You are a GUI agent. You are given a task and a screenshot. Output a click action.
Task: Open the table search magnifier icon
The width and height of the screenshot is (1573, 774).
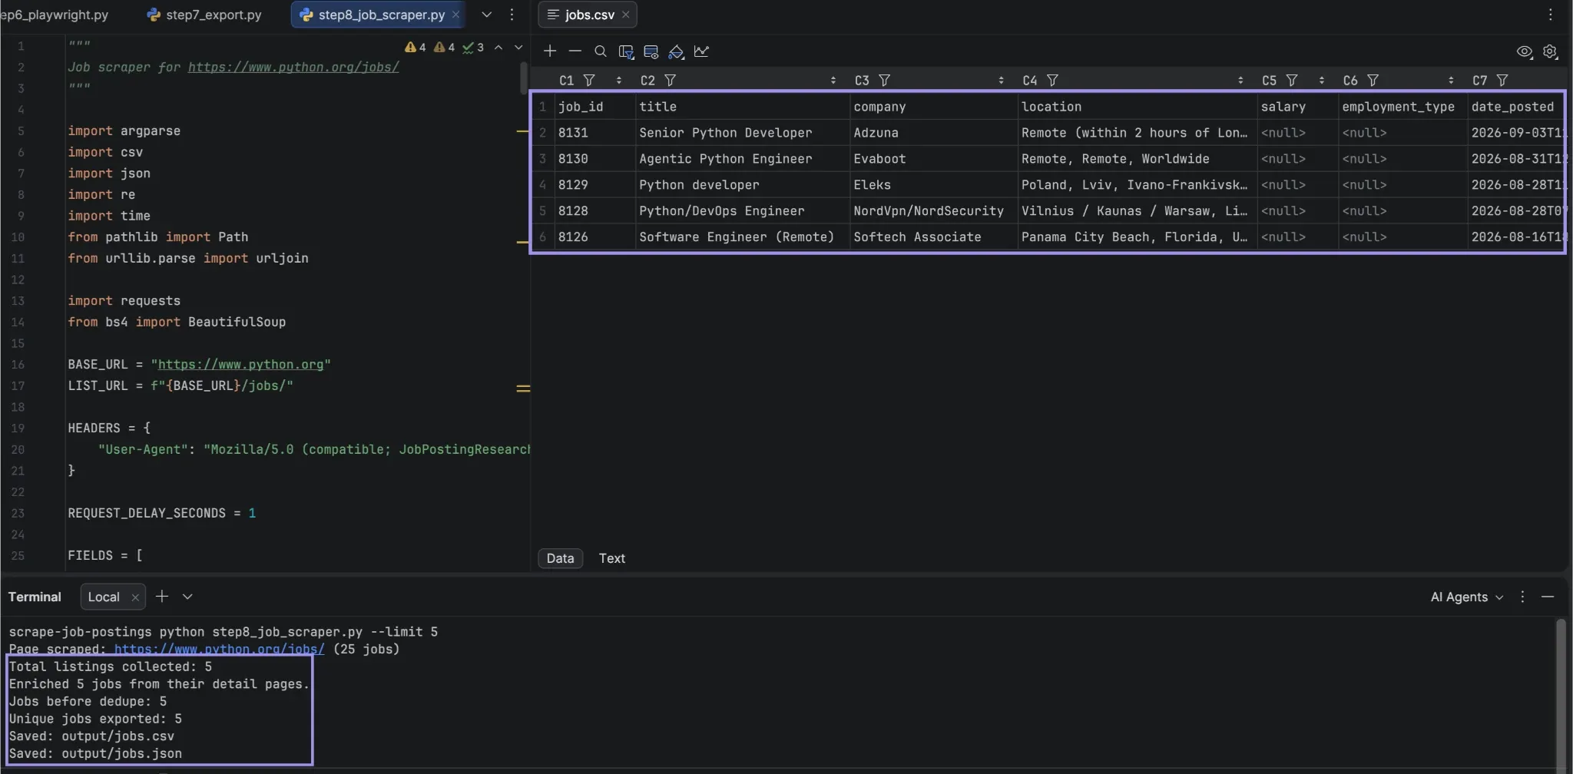(601, 51)
